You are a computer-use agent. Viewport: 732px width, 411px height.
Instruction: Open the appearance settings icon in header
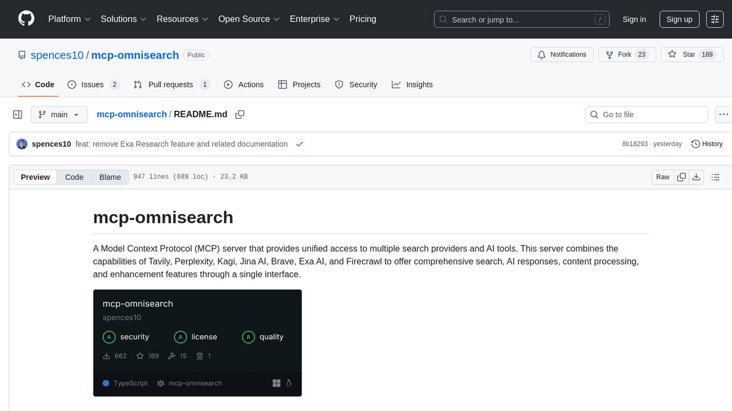[x=715, y=19]
